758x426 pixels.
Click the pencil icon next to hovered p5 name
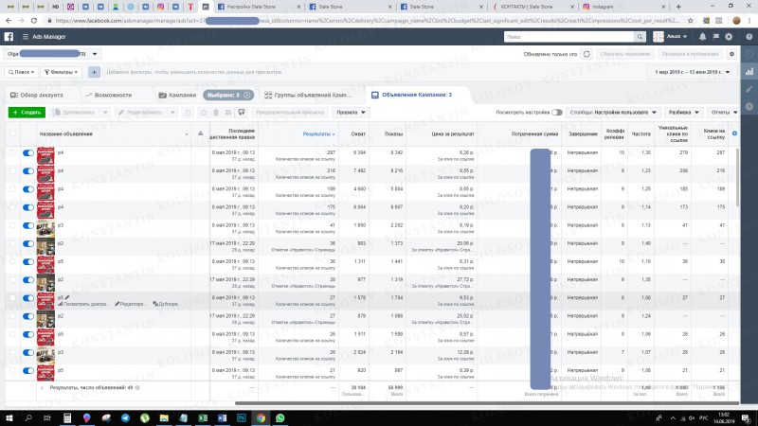67,297
